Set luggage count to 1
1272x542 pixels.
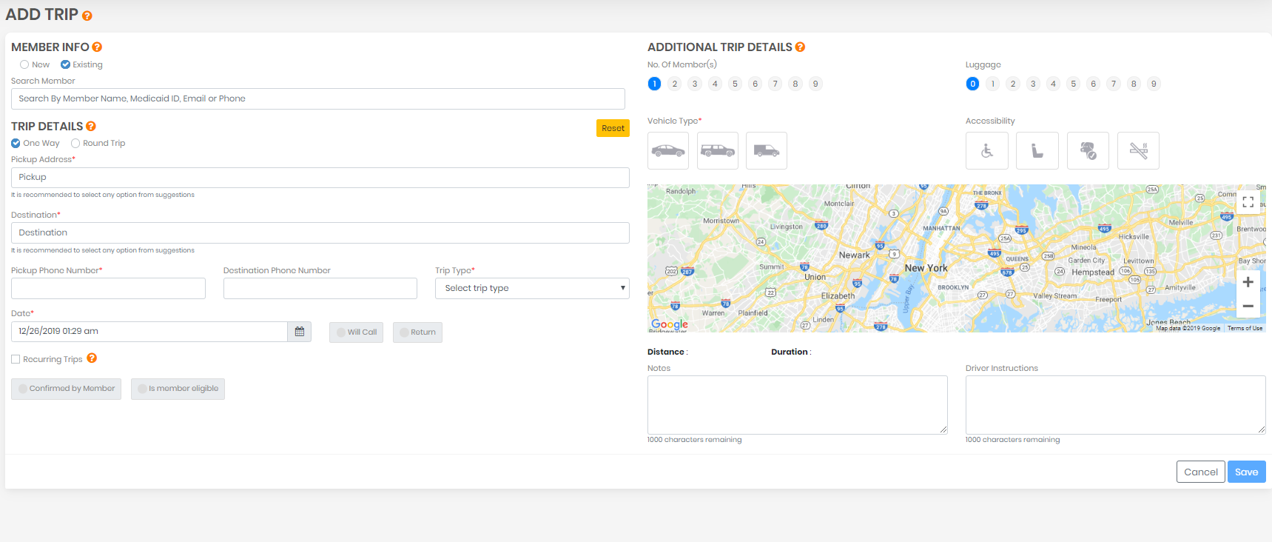993,84
